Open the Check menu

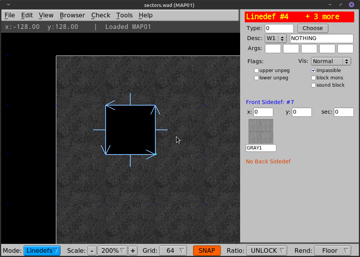click(100, 15)
